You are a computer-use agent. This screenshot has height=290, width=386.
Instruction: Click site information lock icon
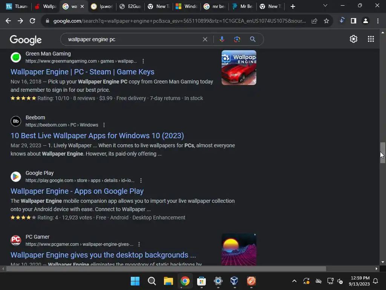coord(47,21)
